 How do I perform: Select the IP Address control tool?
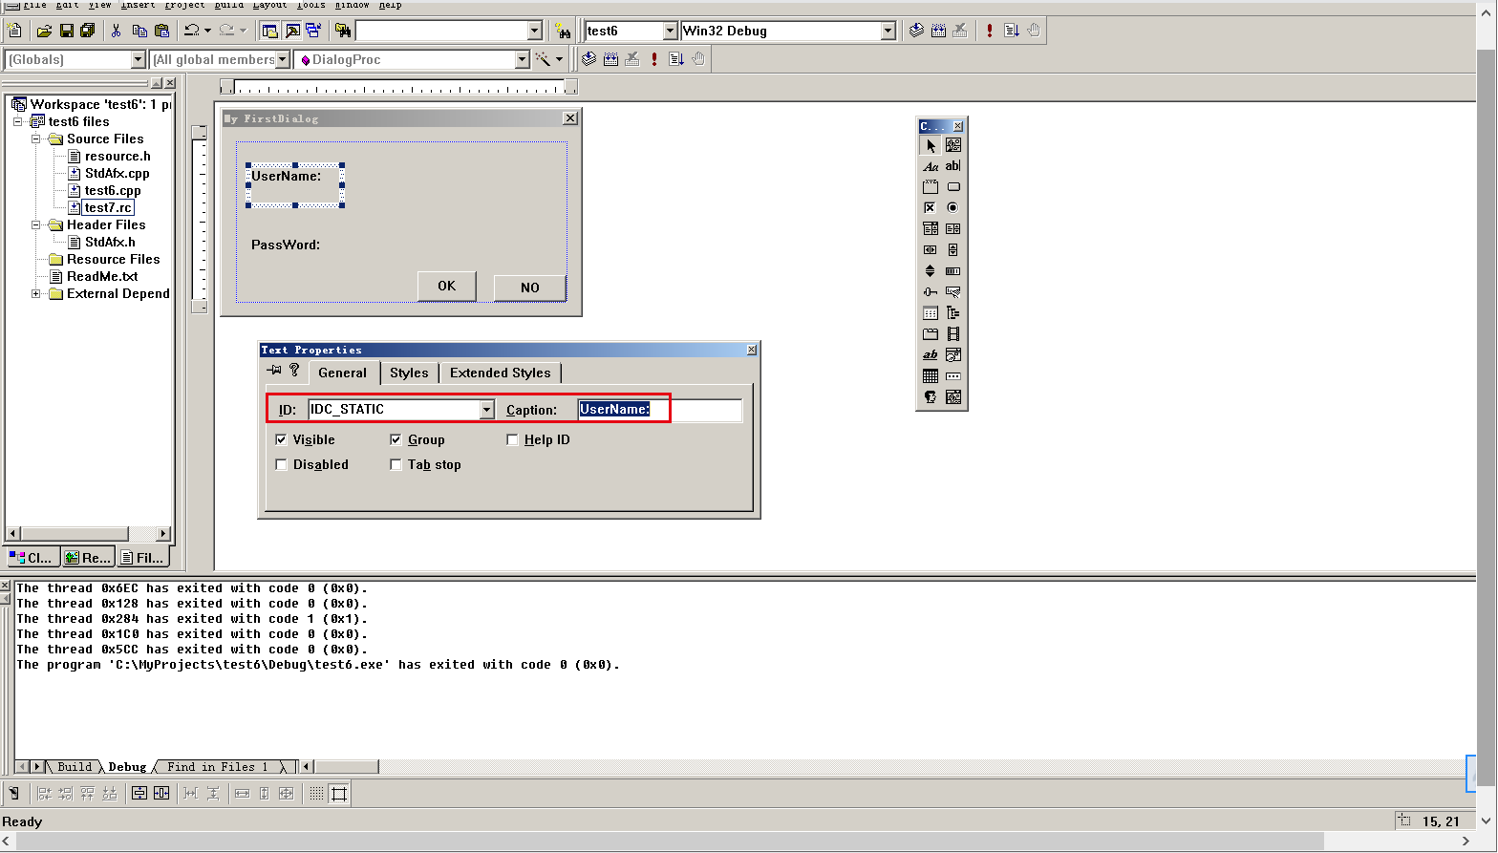point(953,375)
